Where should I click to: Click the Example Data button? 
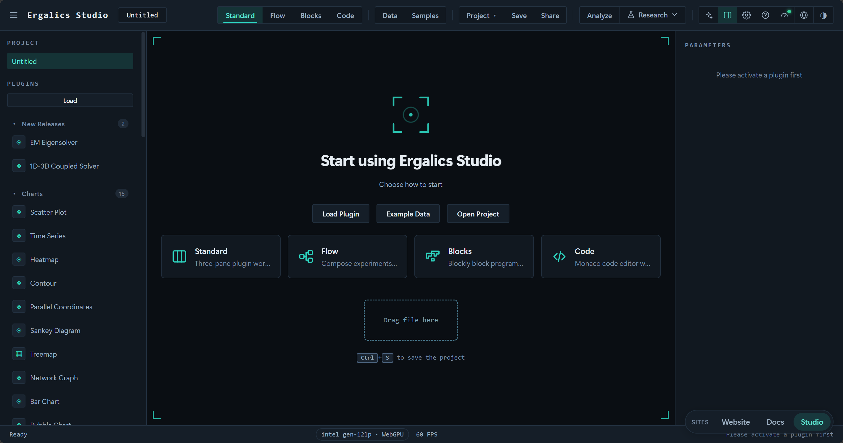click(408, 214)
